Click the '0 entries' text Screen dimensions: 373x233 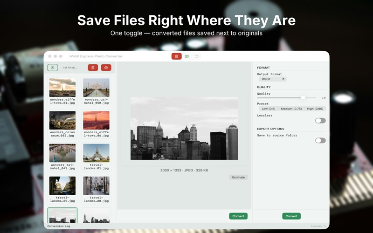point(316,226)
